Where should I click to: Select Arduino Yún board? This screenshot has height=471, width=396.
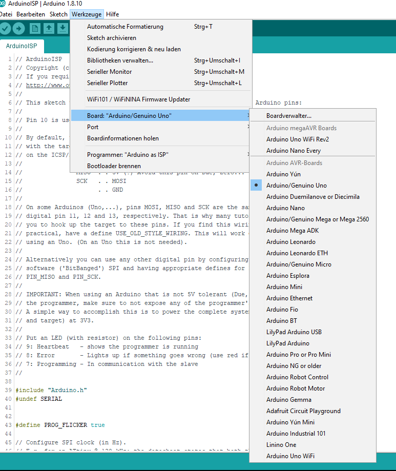pyautogui.click(x=313, y=174)
